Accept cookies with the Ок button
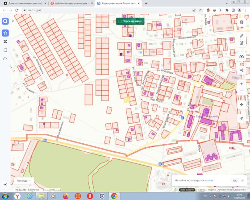 coord(235,180)
